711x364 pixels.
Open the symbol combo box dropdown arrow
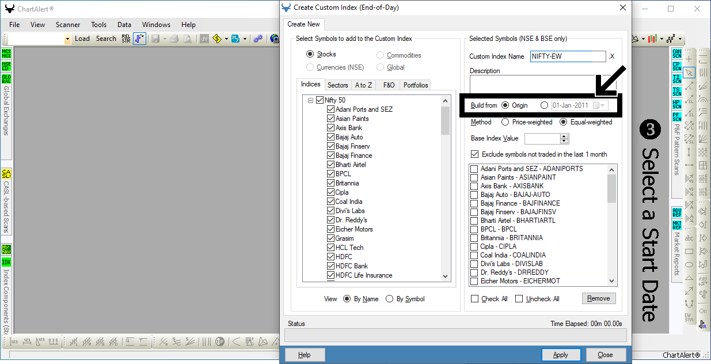(67, 39)
